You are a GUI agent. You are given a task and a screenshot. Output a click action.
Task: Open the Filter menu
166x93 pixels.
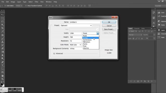coord(37,2)
